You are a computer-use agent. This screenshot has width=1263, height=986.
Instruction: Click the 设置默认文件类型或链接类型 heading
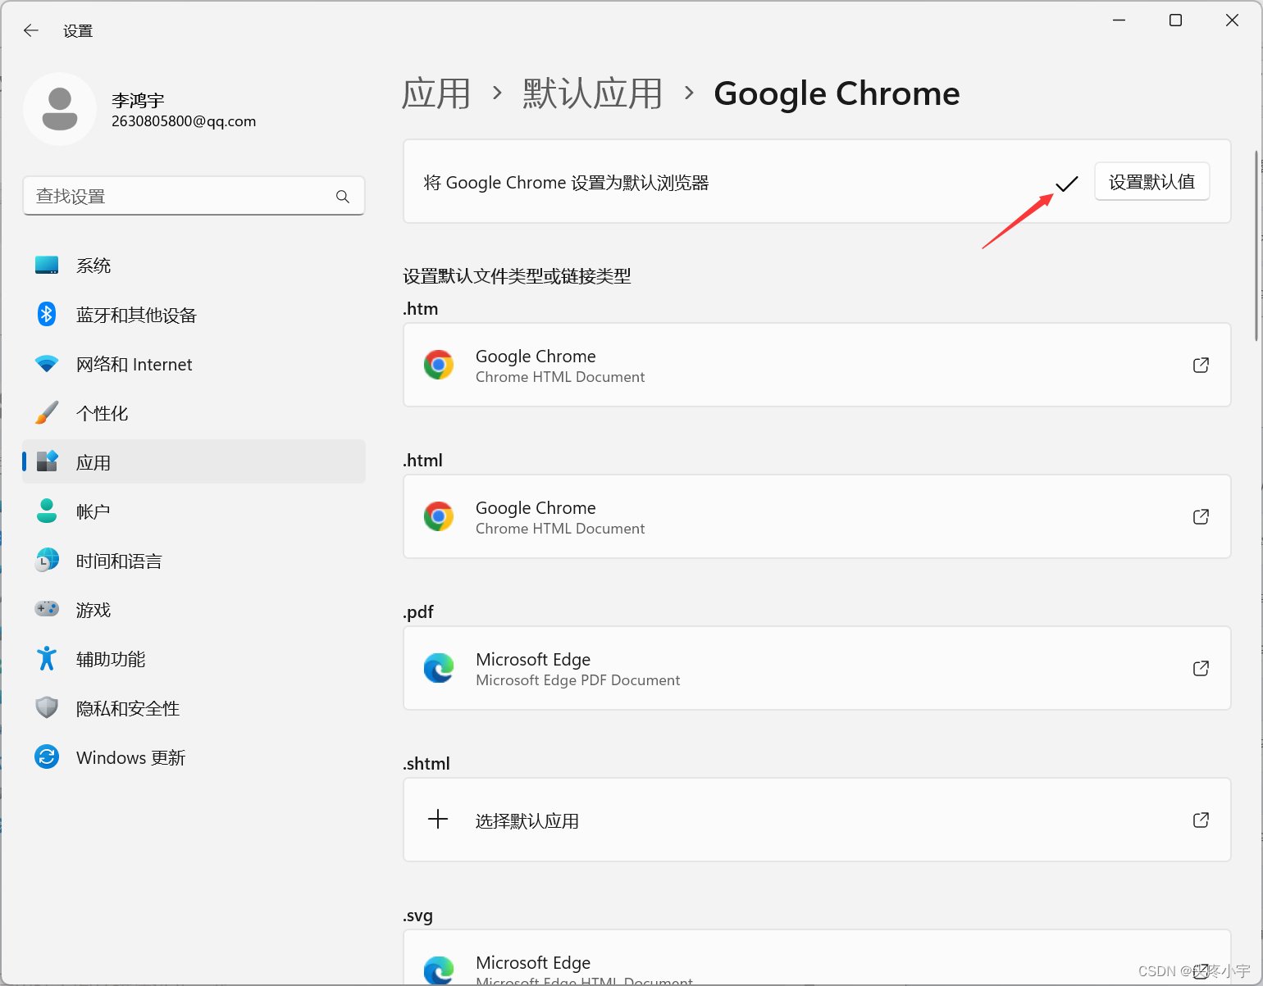517,276
